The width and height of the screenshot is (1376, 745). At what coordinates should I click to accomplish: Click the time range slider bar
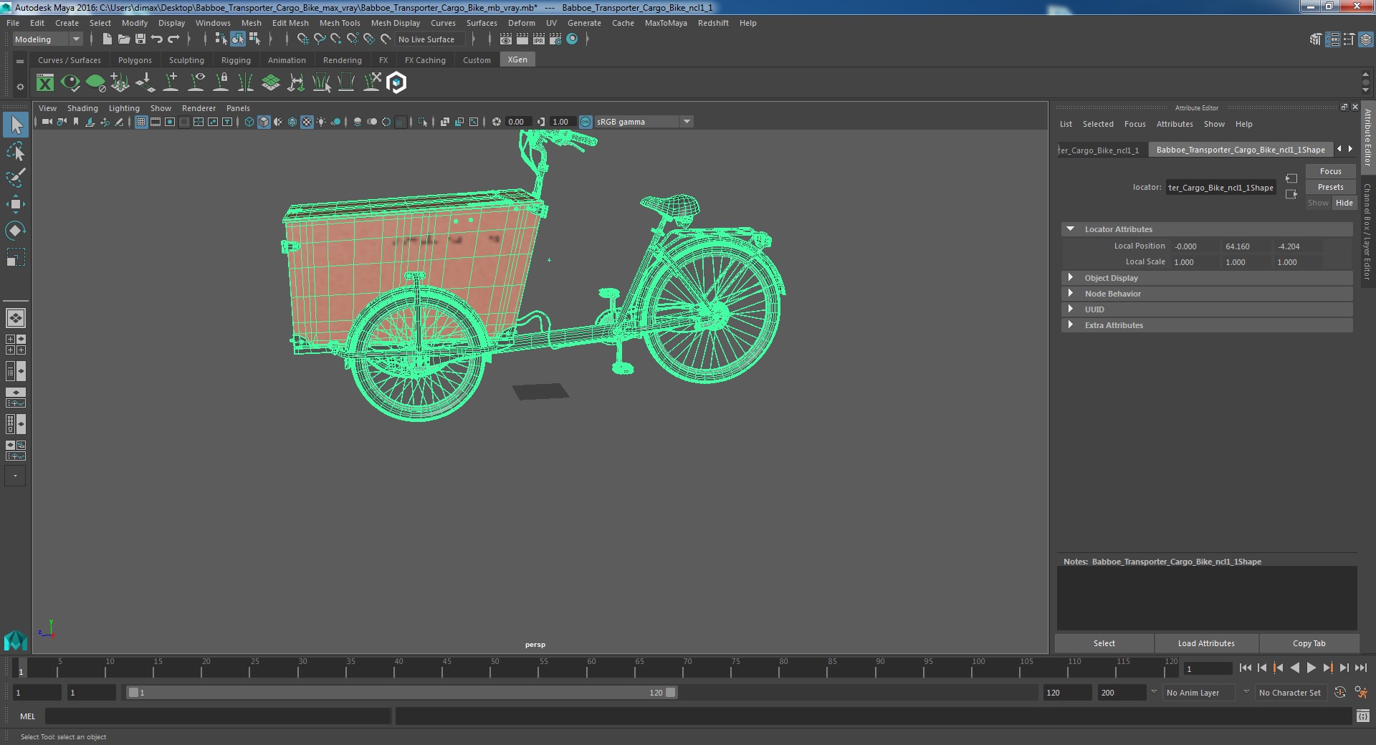(x=401, y=693)
